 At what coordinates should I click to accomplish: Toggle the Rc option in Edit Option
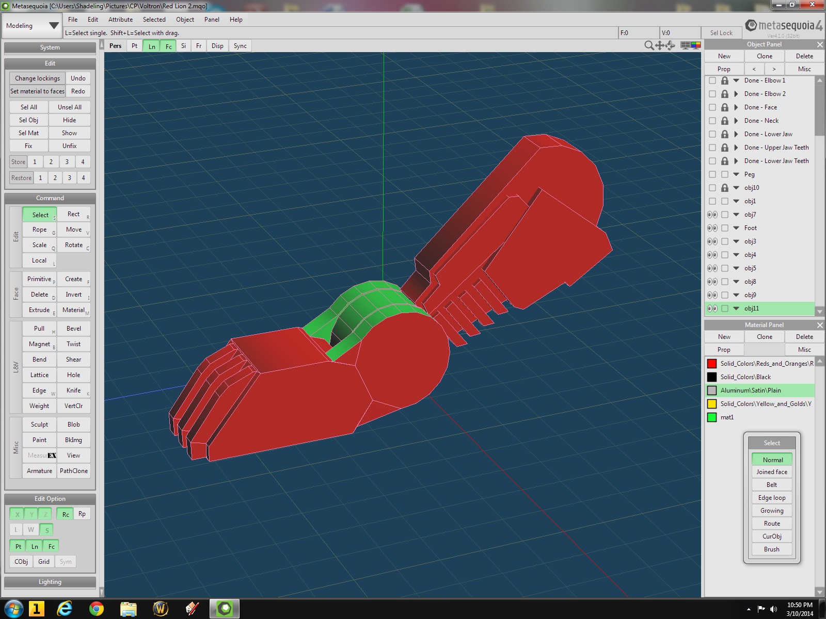click(66, 514)
